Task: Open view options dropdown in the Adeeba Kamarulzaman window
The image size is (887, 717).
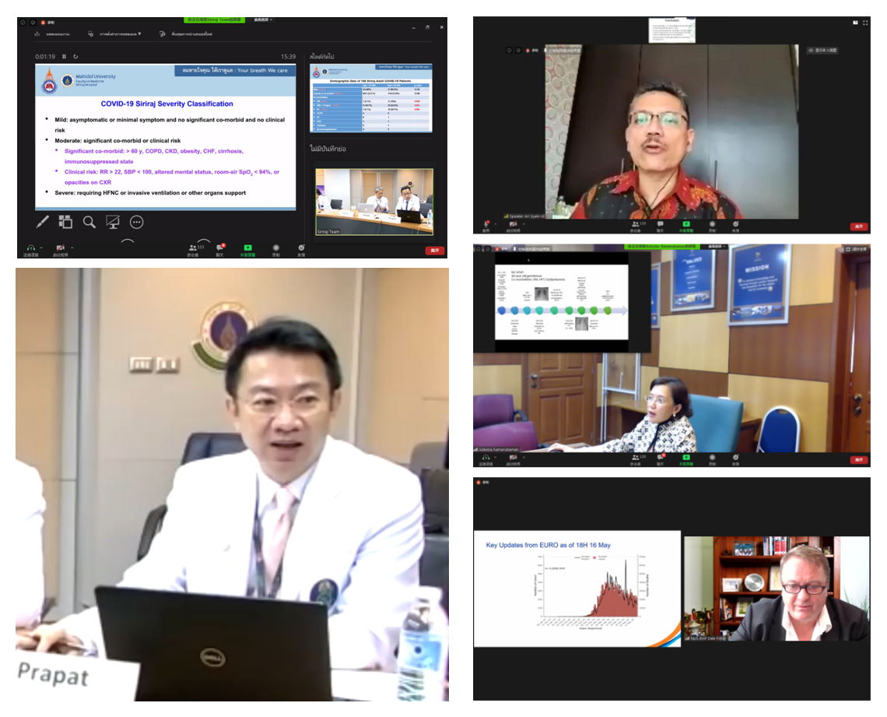Action: click(x=717, y=247)
